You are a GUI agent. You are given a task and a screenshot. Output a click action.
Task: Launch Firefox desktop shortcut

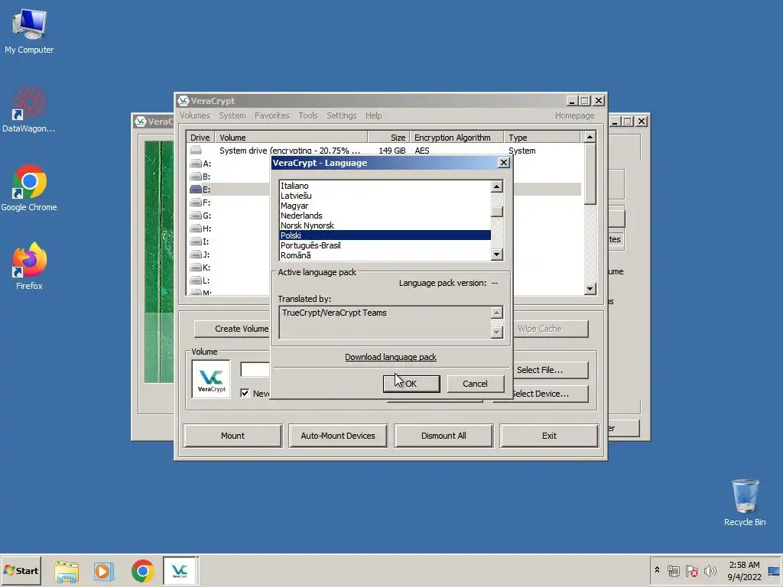point(29,266)
